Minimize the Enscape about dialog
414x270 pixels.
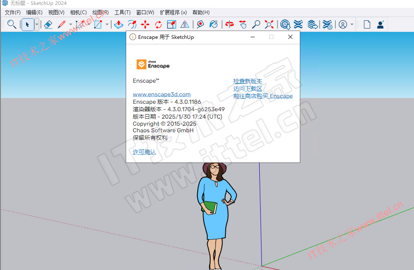253,37
